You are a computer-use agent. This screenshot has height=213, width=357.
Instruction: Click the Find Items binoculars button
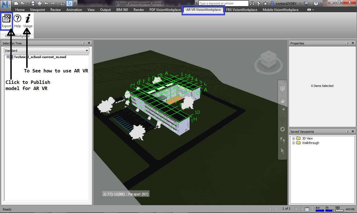(x=252, y=3)
